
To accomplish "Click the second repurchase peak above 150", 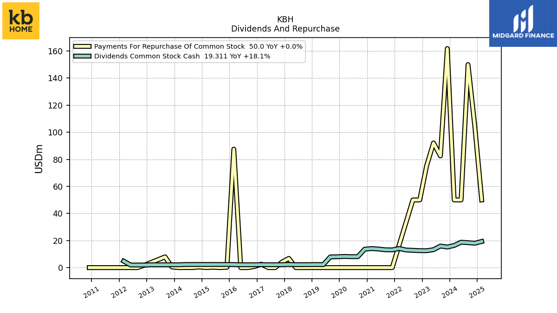I will 468,64.
